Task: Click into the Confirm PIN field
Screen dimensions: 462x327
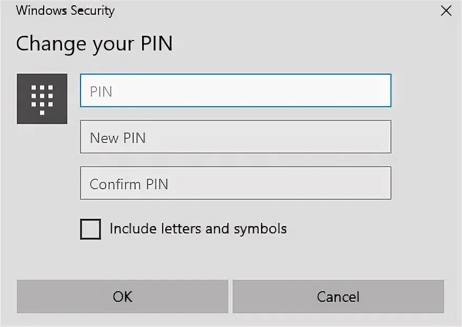Action: (x=236, y=183)
